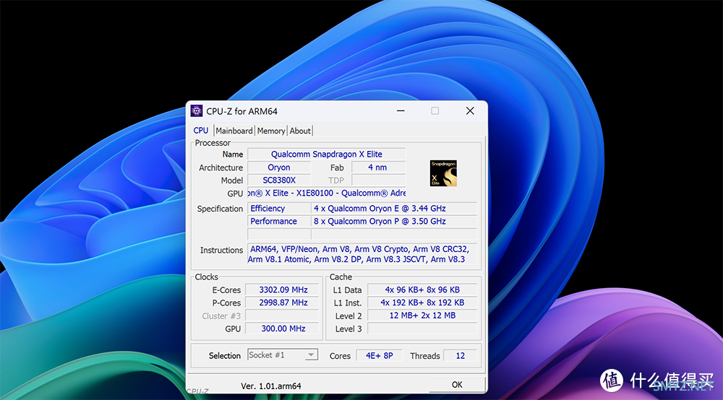Switch to the Memory tab
This screenshot has height=400, width=723.
tap(271, 131)
